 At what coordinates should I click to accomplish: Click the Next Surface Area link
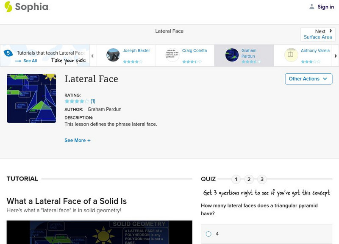318,34
